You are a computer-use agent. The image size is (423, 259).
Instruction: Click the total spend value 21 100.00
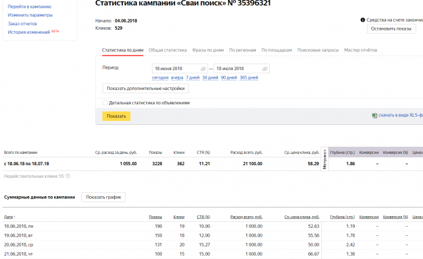click(x=252, y=164)
